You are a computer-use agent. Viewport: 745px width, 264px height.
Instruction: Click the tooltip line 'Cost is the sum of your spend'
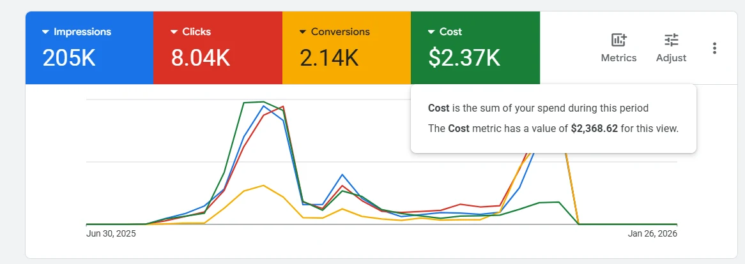pyautogui.click(x=539, y=108)
